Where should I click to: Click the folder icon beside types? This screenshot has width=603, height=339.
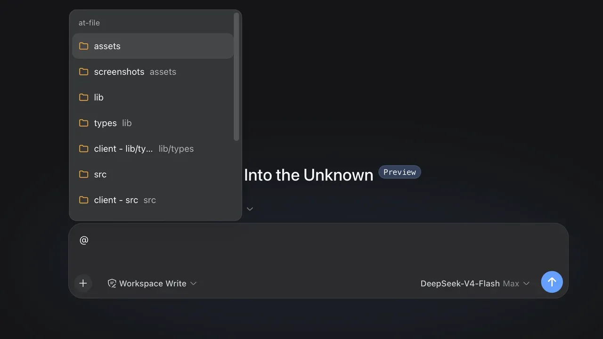pyautogui.click(x=84, y=123)
